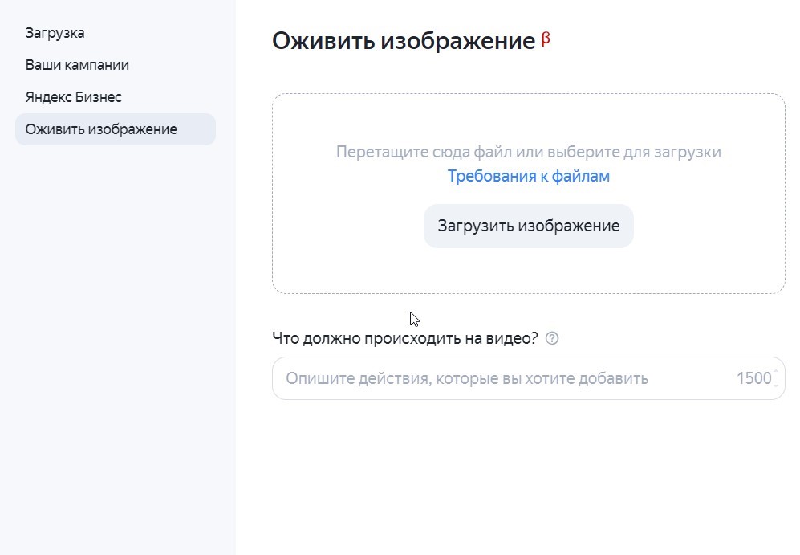Go to Ваши кампании
Viewport: 800px width, 555px height.
[75, 65]
